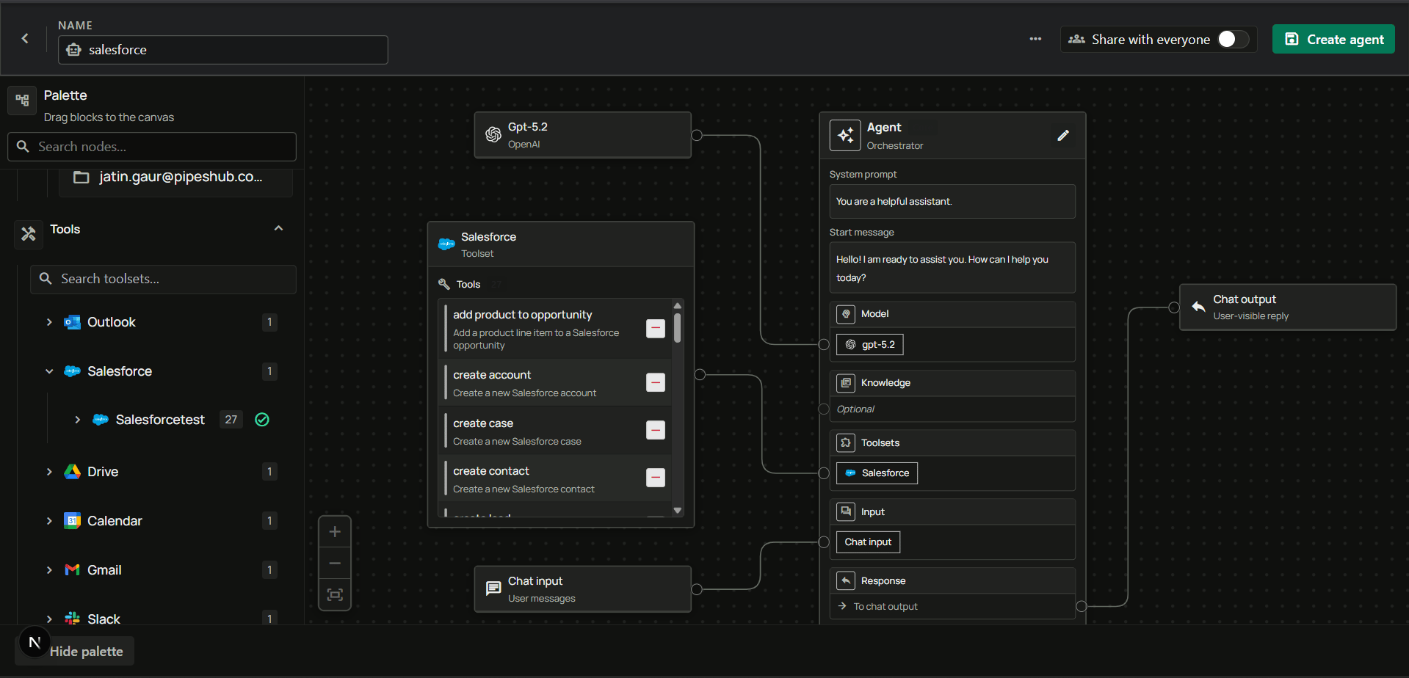
Task: Expand the Calendar toolset
Action: click(49, 521)
